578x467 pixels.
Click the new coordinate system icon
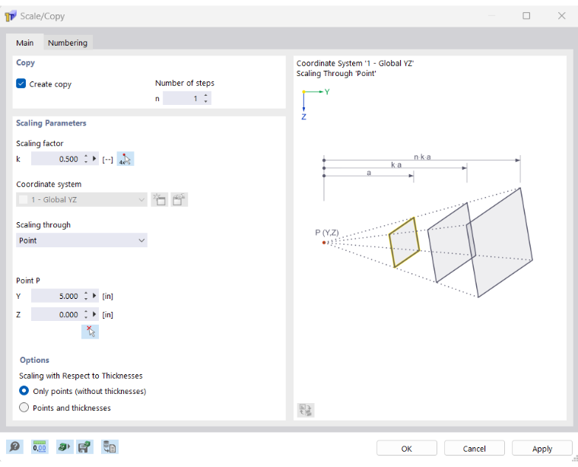tap(160, 199)
